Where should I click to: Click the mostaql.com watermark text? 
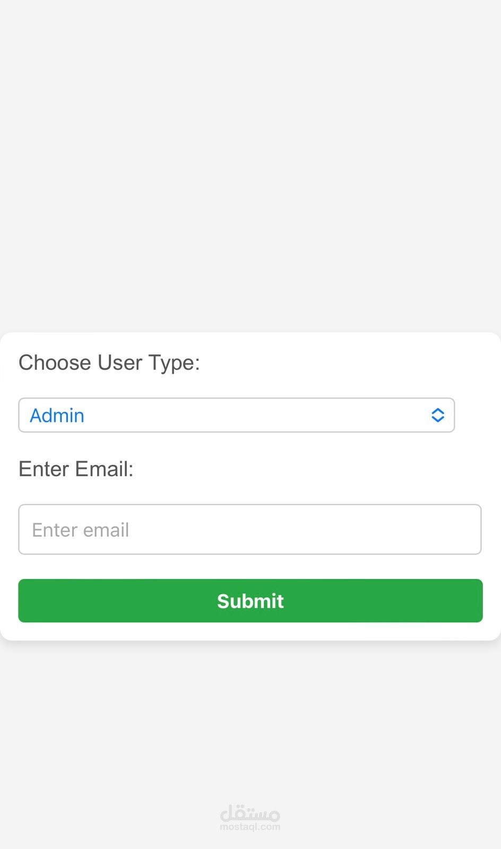point(250,827)
